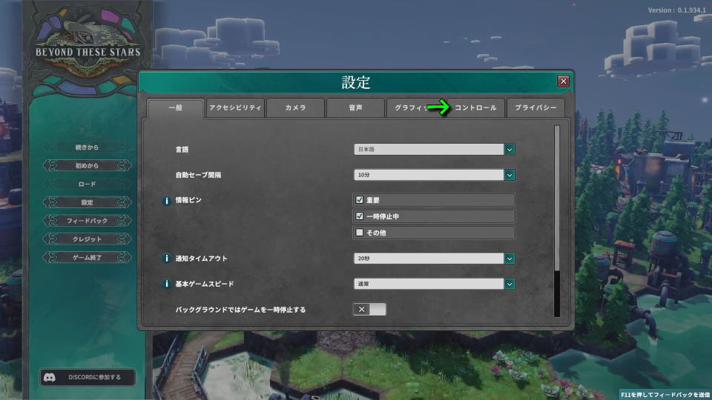
Task: Click the Version 0.1.934.1 text
Action: (676, 10)
